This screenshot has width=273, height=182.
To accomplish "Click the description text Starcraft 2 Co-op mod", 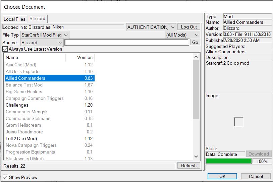I will click(228, 63).
